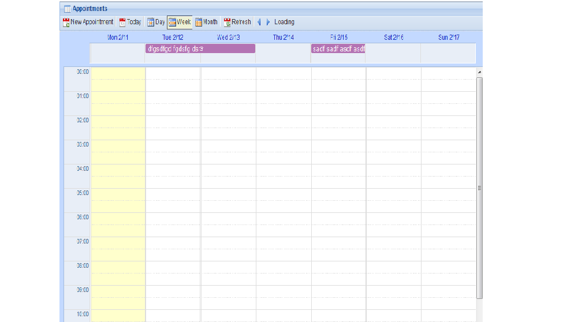Viewport: 563px width, 322px height.
Task: Click the Mon 2/11 day header
Action: point(118,38)
